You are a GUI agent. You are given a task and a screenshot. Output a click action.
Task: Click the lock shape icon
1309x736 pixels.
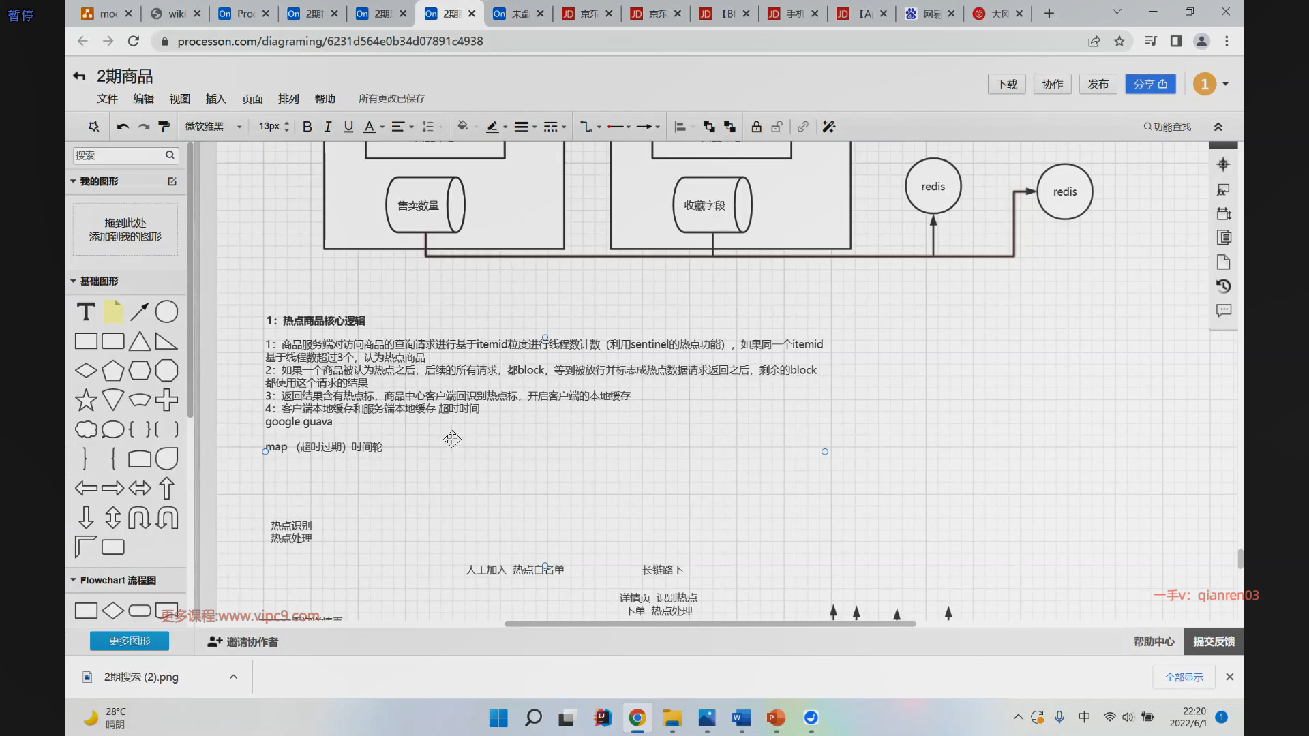756,127
